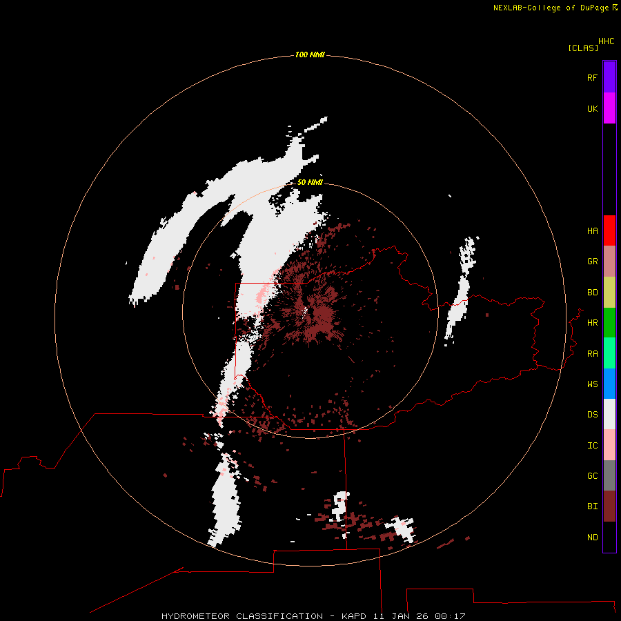The image size is (621, 621).
Task: Click the 'HR' legend label
Action: tap(592, 323)
